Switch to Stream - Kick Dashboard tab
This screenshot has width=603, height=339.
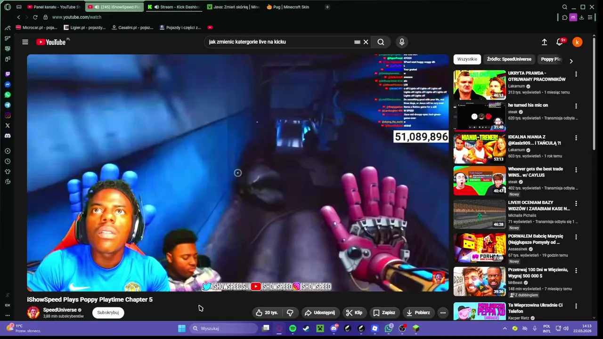coord(173,7)
